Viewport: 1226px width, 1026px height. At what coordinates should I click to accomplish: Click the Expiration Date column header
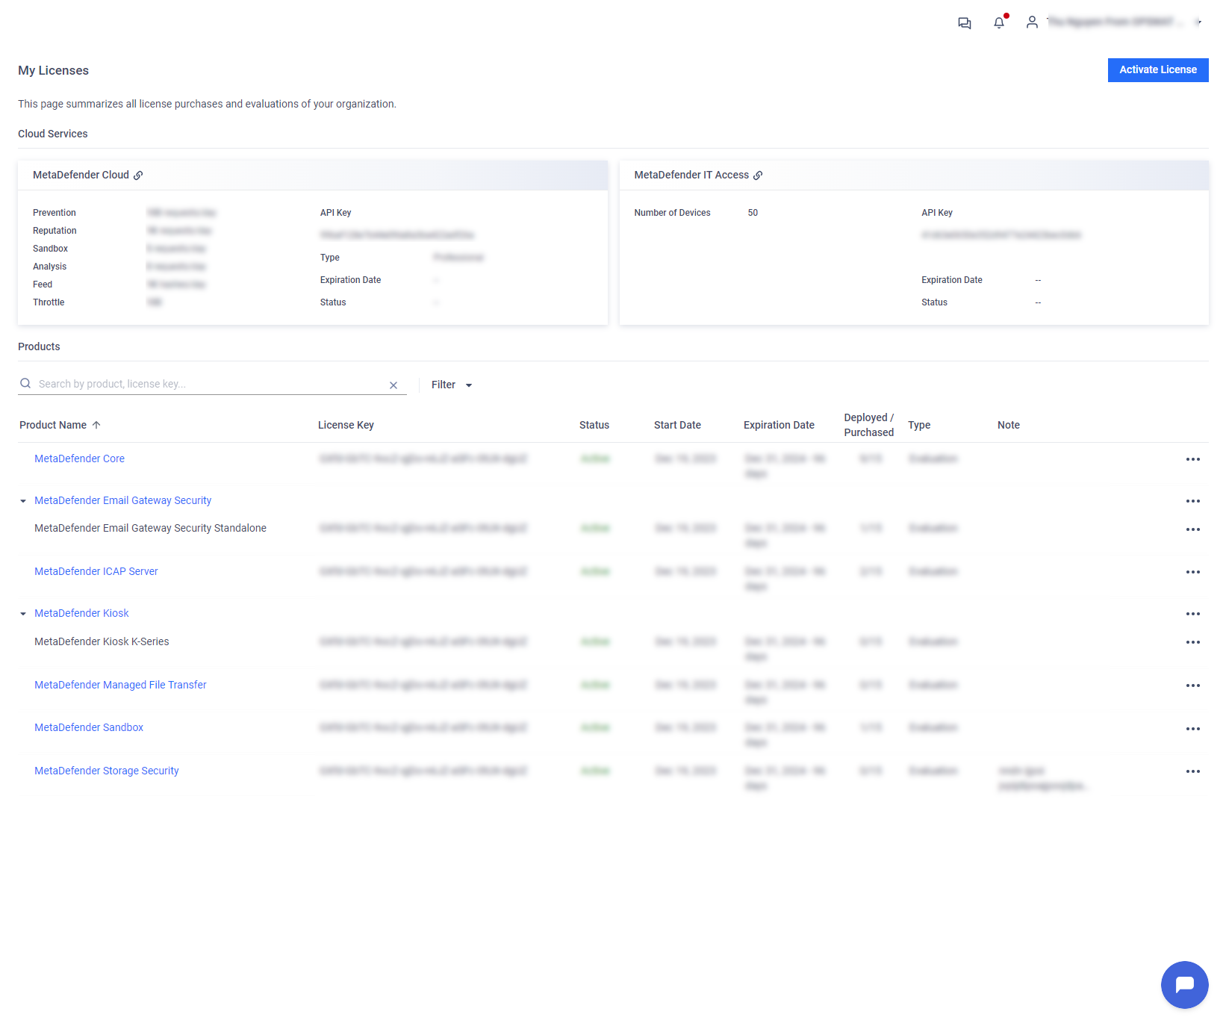779,425
